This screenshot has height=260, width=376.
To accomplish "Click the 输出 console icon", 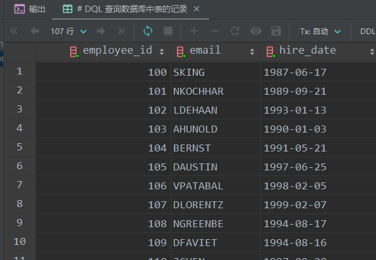I will 20,9.
